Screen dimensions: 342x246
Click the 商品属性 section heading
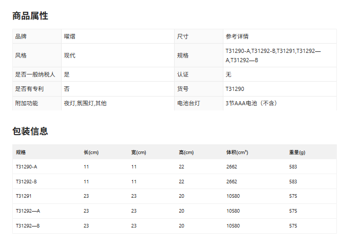click(30, 16)
